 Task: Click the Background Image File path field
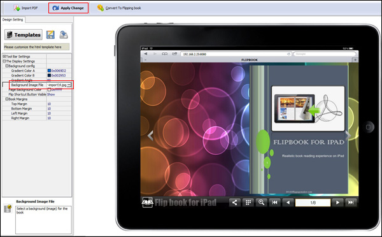coord(57,85)
